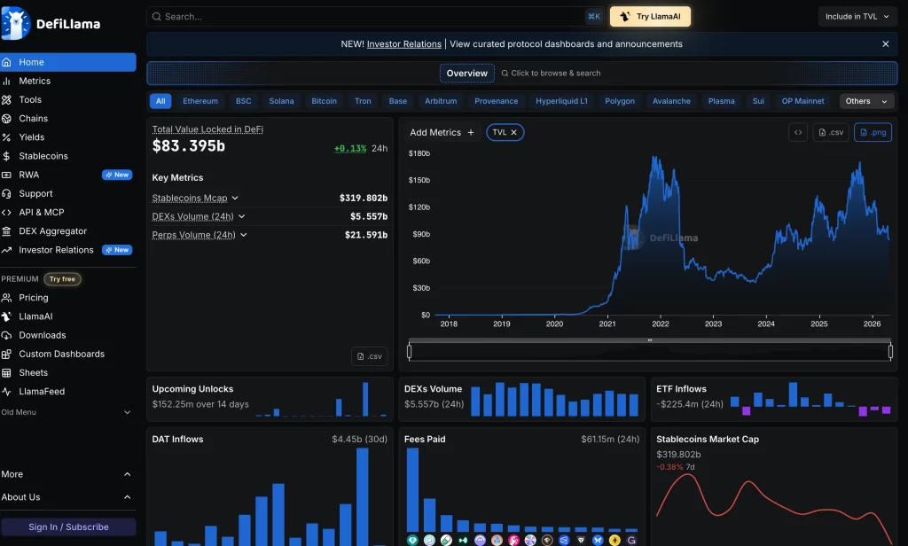Click the Overview button
Image resolution: width=908 pixels, height=546 pixels.
466,73
